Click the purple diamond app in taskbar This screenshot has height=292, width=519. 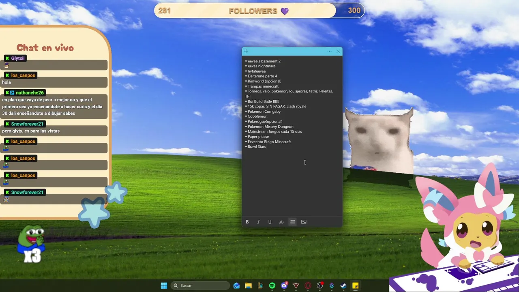tap(331, 286)
